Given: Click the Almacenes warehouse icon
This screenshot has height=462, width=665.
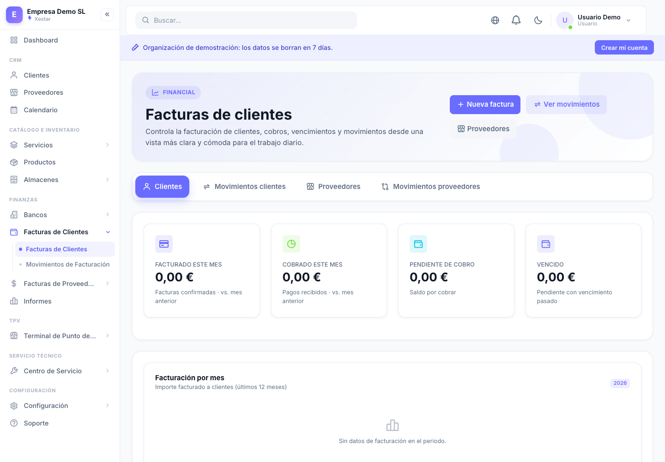Looking at the screenshot, I should tap(14, 180).
